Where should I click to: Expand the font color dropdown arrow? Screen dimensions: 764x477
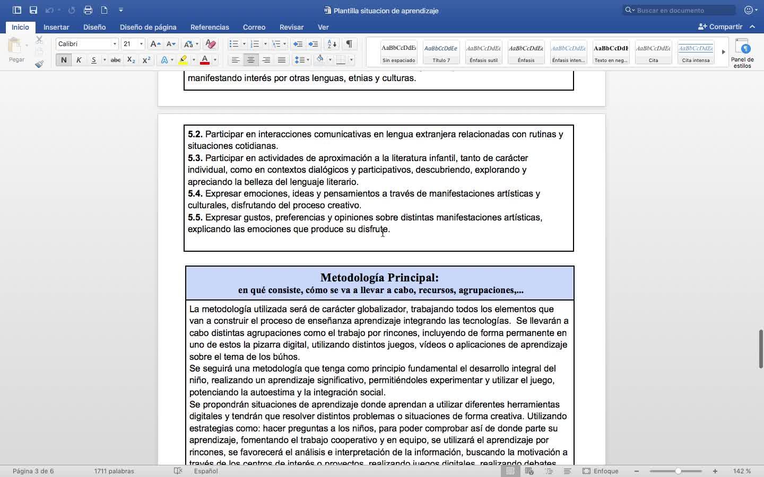coord(215,60)
